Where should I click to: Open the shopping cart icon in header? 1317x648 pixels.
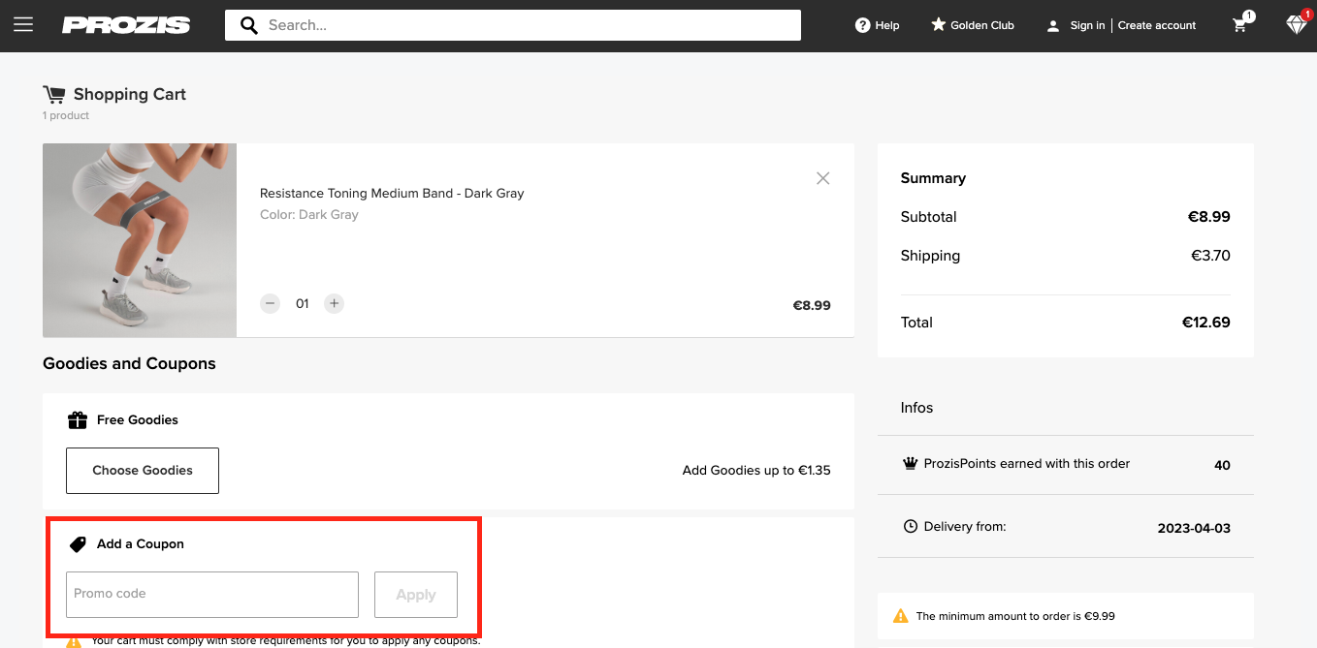[x=1240, y=25]
